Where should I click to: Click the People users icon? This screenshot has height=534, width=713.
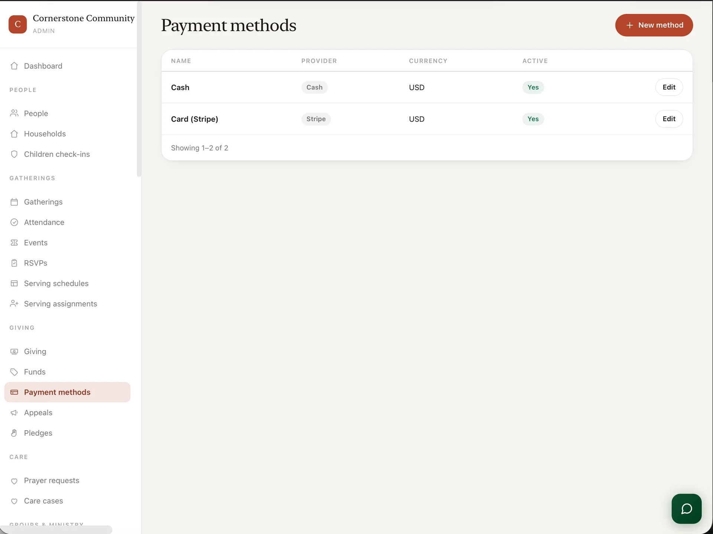(x=14, y=113)
